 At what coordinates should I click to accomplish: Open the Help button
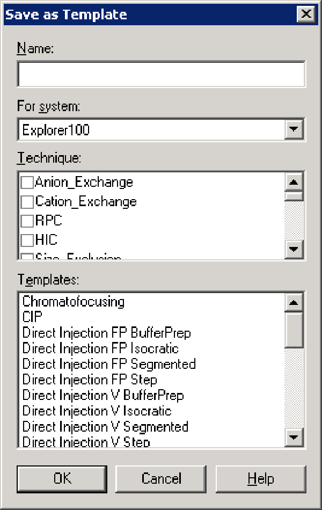pos(261,479)
